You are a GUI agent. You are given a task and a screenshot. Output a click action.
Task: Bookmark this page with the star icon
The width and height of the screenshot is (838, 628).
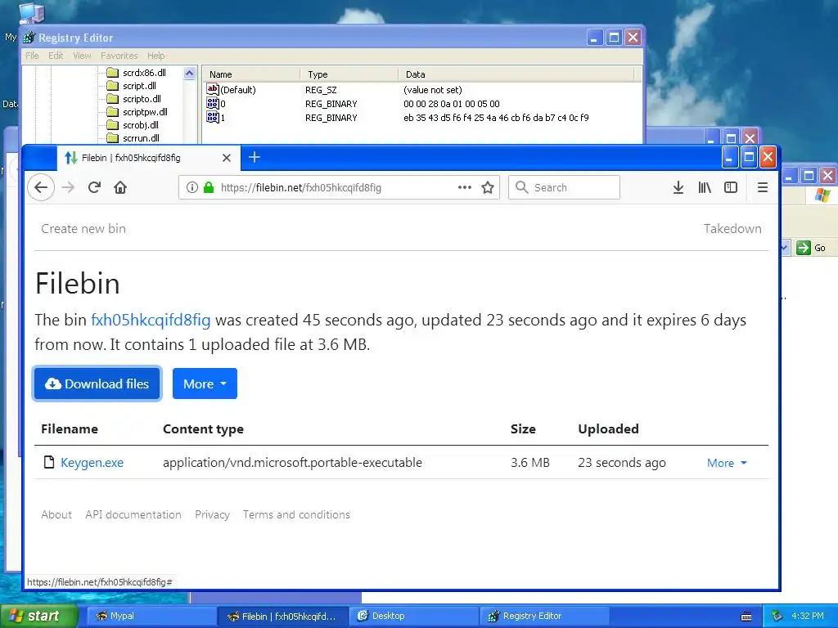coord(488,187)
